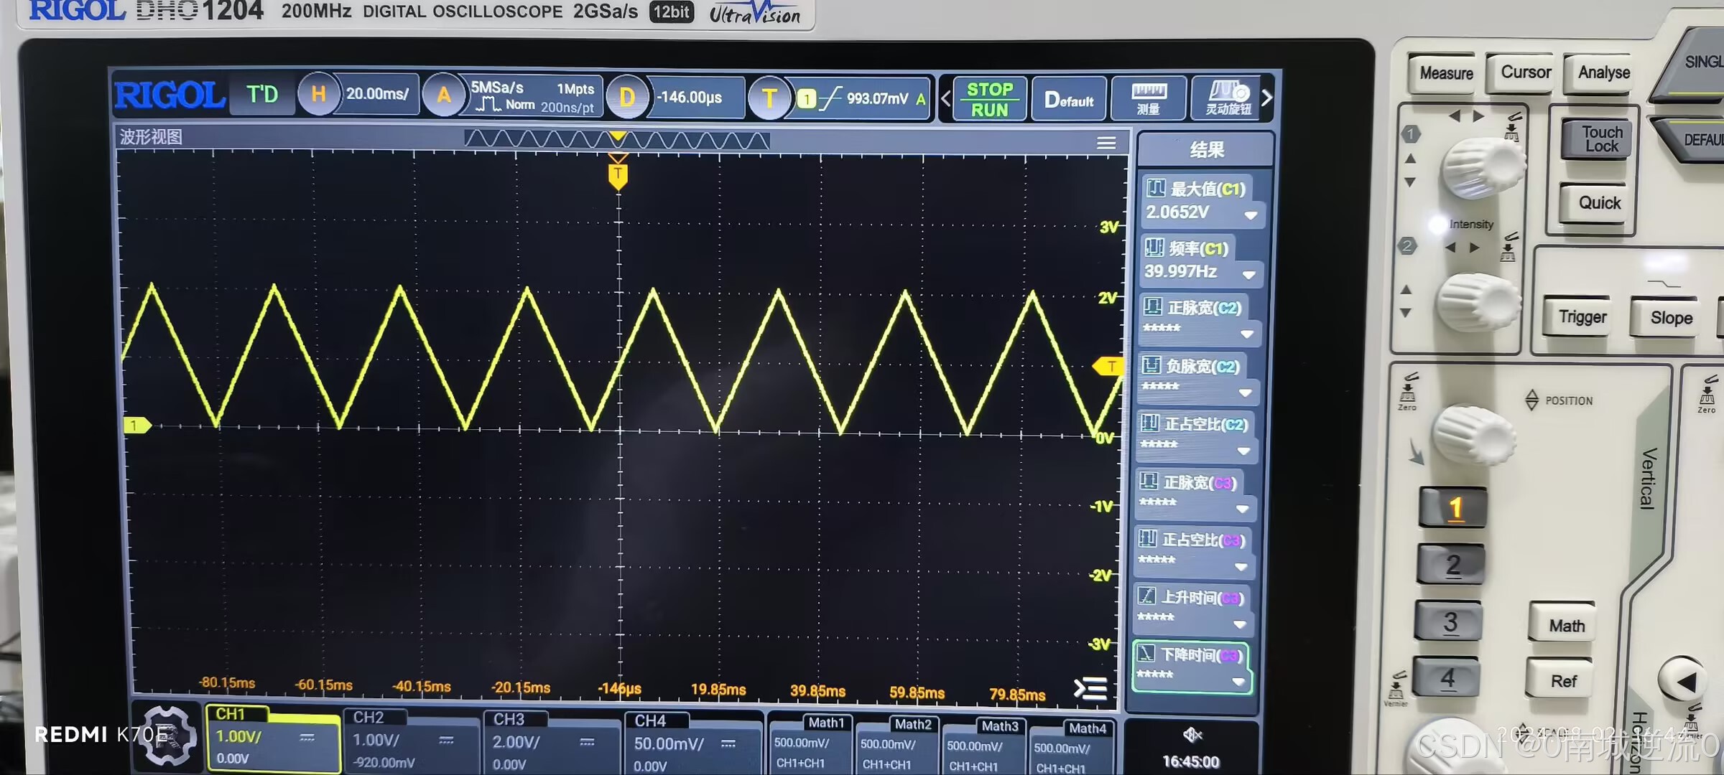The width and height of the screenshot is (1724, 775).
Task: Expand arrow for 正脉宽(C2) result
Action: (x=1247, y=334)
